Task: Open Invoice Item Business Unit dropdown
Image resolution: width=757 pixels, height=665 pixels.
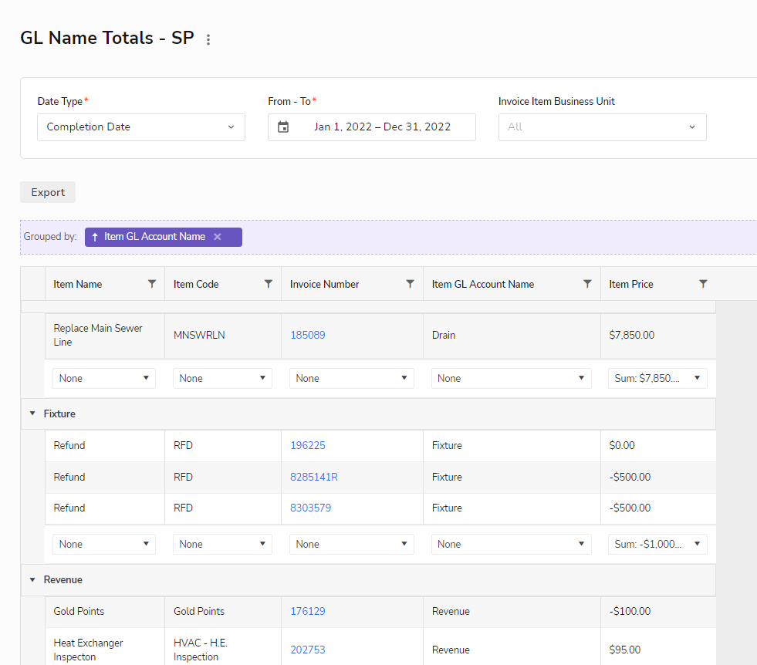Action: point(602,127)
